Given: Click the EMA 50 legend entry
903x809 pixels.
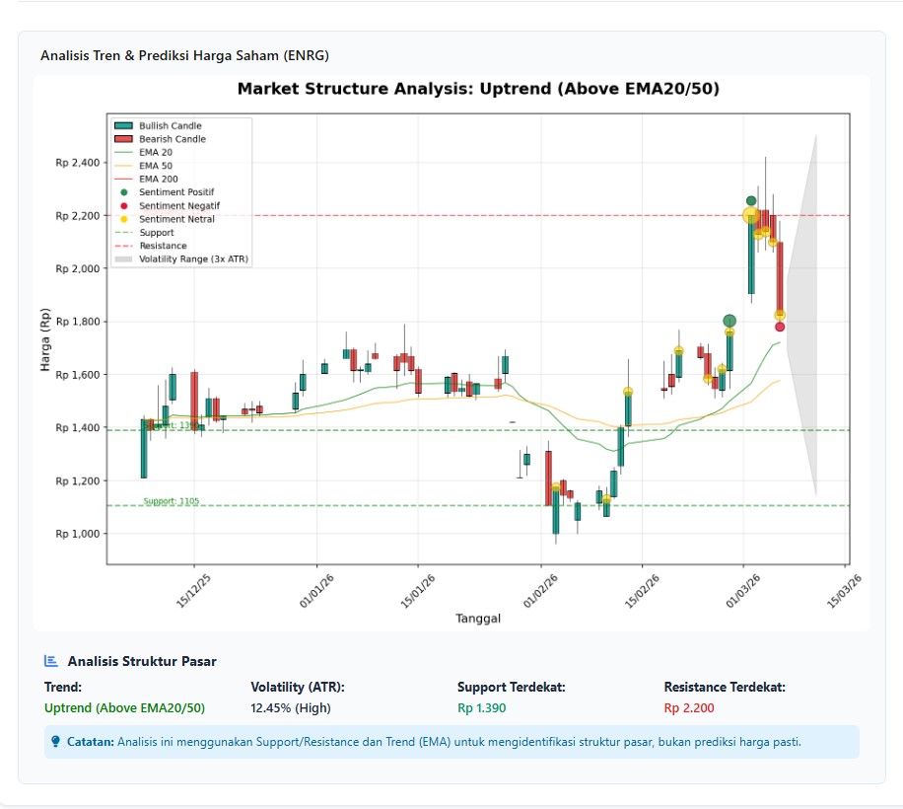Looking at the screenshot, I should (143, 166).
